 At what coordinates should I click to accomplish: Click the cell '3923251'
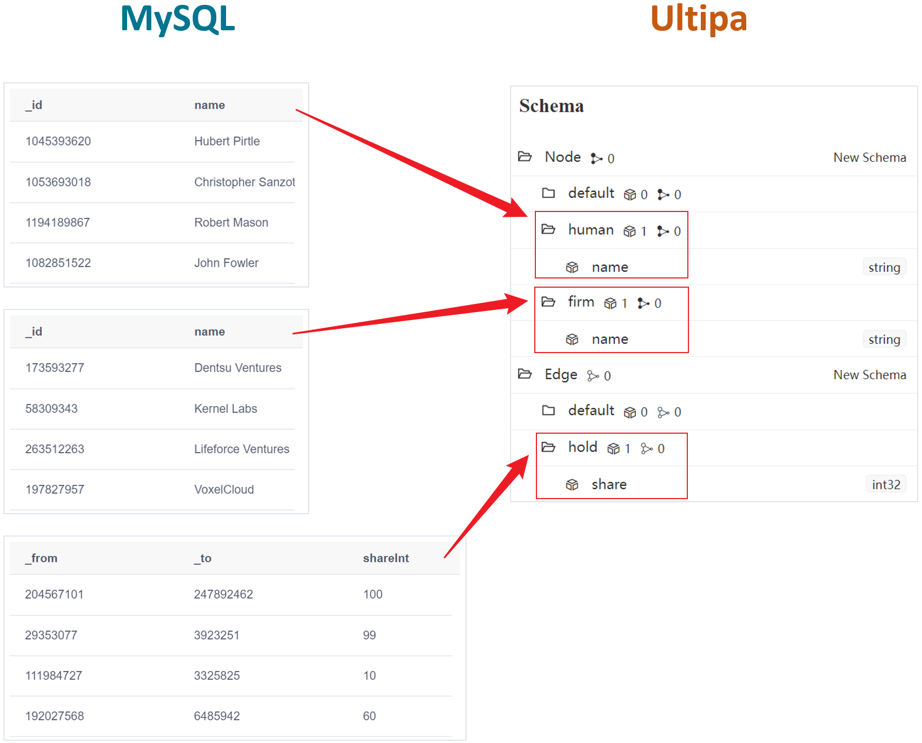[x=216, y=635]
